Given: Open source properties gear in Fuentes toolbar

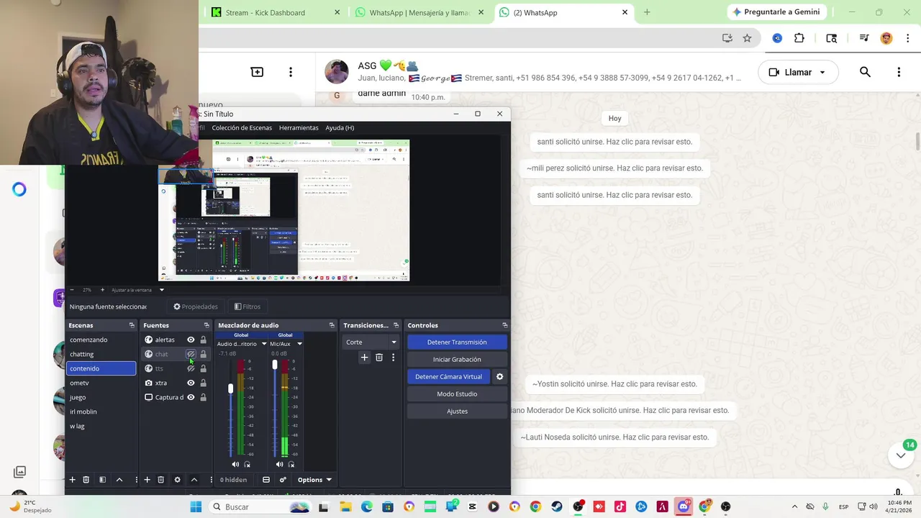Looking at the screenshot, I should coord(177,480).
